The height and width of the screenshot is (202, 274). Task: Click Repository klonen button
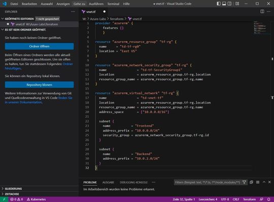[x=39, y=85]
